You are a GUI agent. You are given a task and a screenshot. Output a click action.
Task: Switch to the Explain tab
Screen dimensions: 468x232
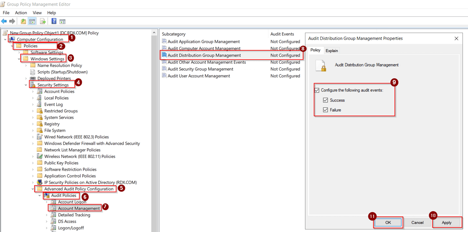tap(332, 50)
